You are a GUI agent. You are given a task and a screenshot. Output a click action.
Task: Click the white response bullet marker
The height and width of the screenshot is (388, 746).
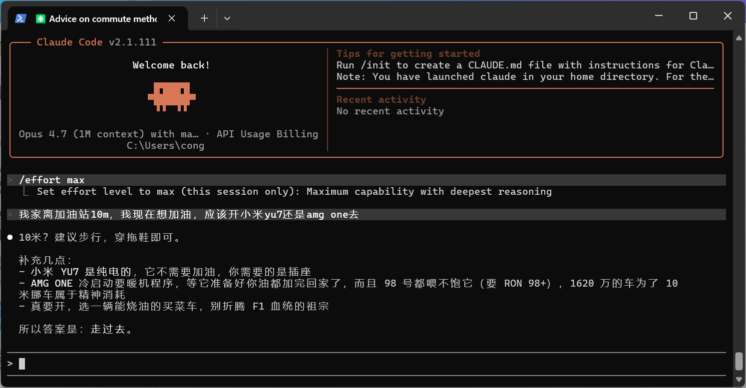point(10,238)
